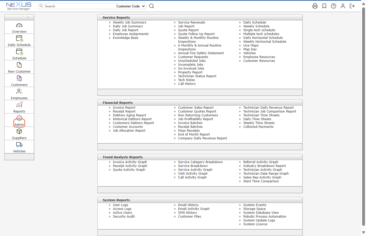Open Weekly Job Summary report
This screenshot has width=366, height=236.
point(130,23)
